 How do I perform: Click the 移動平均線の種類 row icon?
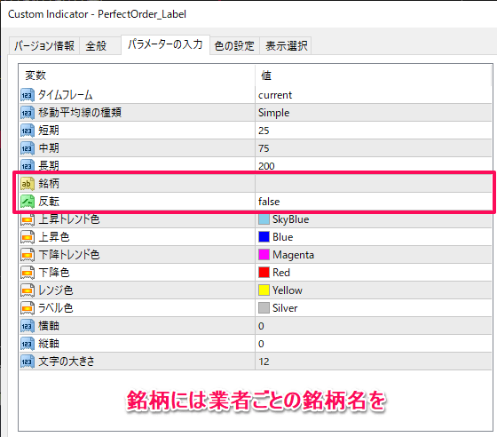coord(28,113)
